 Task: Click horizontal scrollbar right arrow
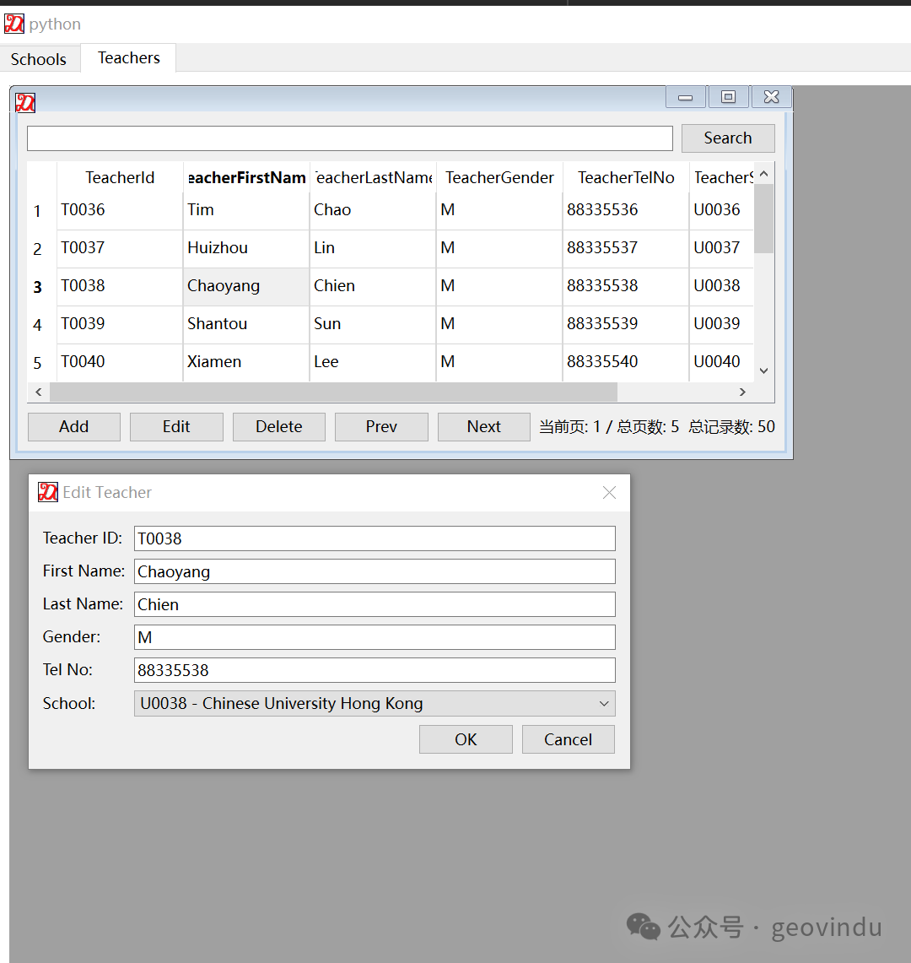743,392
